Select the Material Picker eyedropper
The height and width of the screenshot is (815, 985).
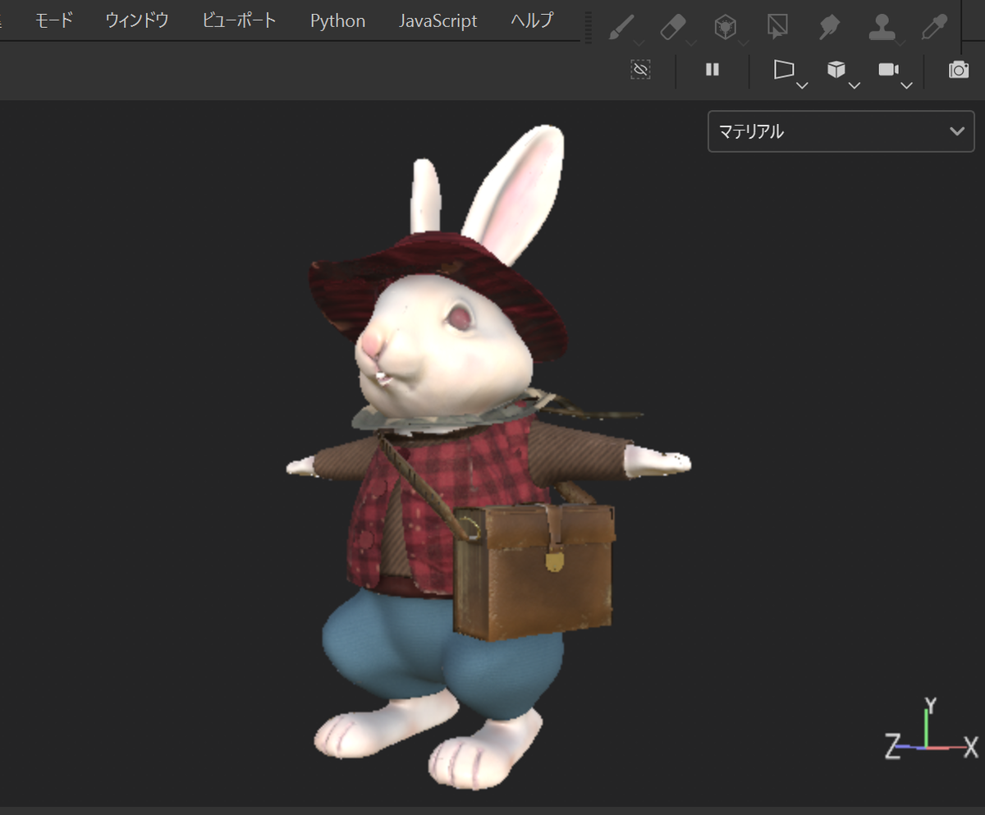point(934,27)
